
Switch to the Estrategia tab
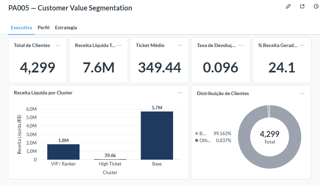(x=66, y=28)
